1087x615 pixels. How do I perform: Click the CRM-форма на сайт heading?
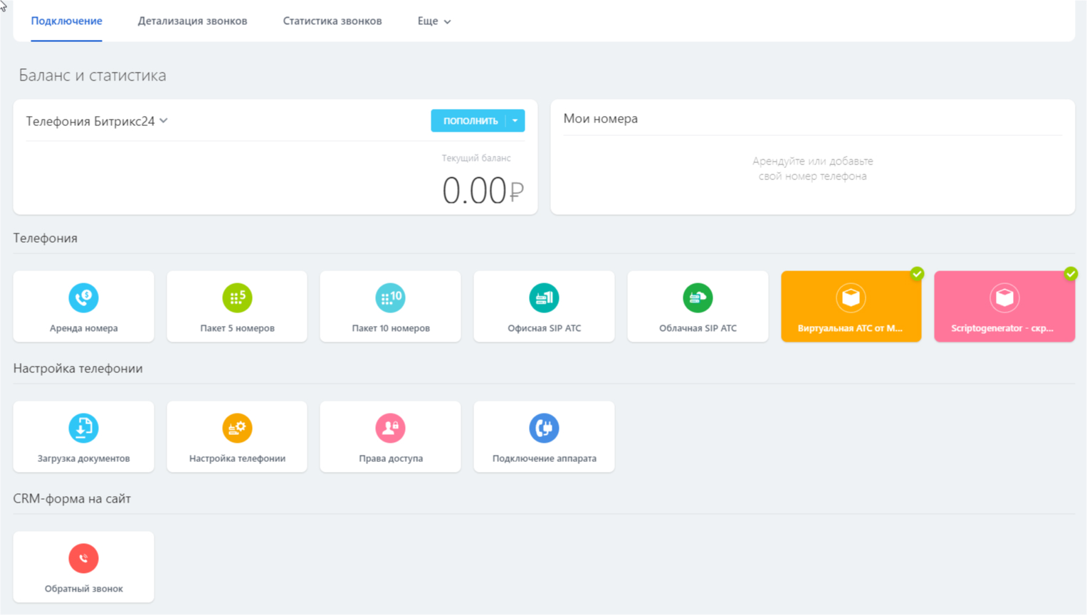tap(72, 499)
